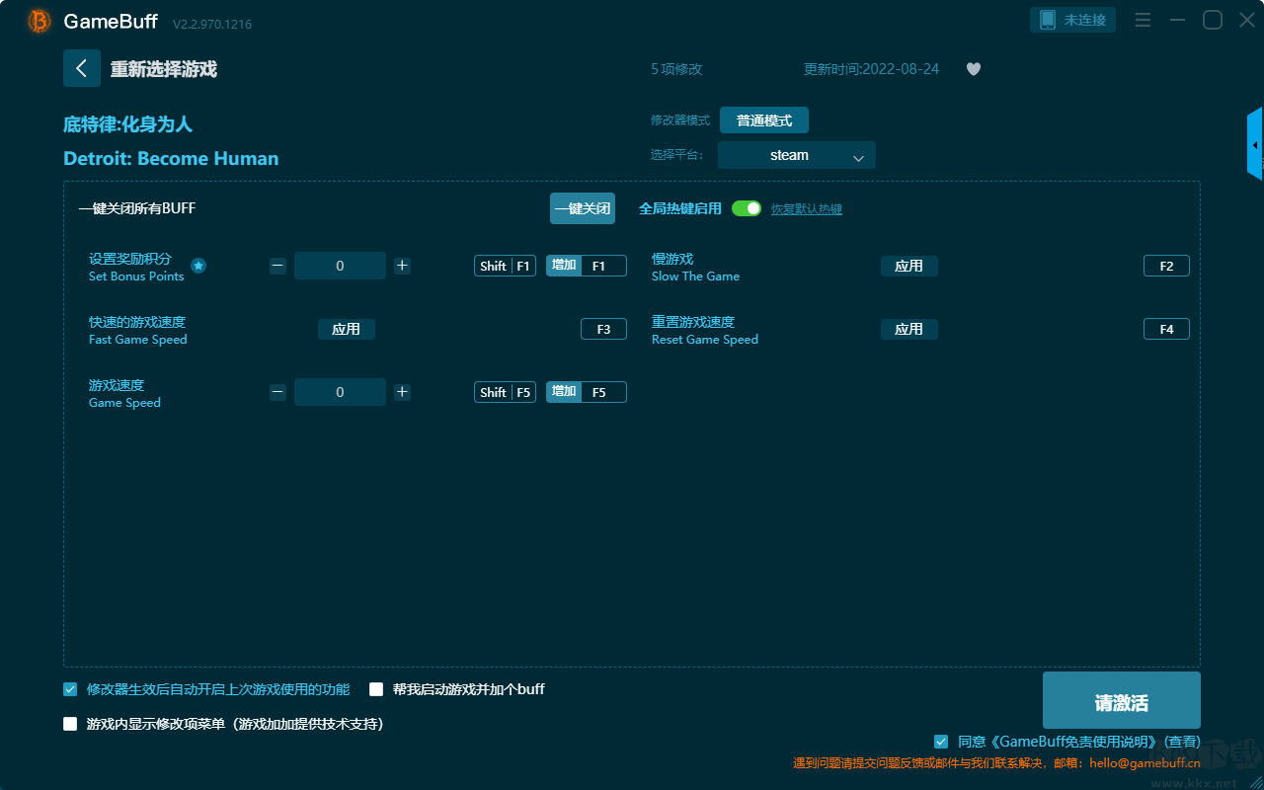Click the 普通模式 mode button
The image size is (1264, 790).
764,120
